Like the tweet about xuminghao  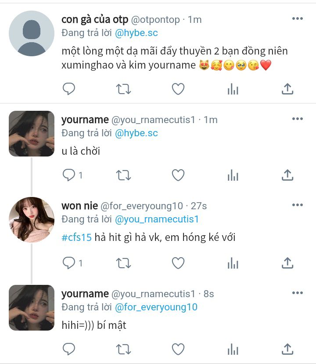178,89
